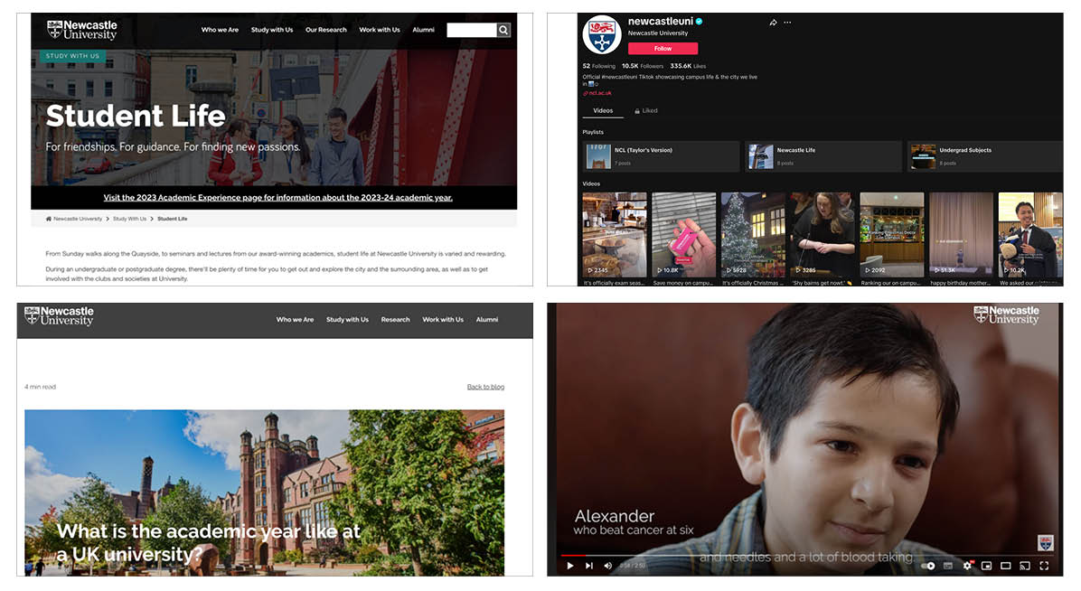This screenshot has width=1081, height=591.
Task: Switch to theater mode in the video player
Action: (x=1006, y=566)
